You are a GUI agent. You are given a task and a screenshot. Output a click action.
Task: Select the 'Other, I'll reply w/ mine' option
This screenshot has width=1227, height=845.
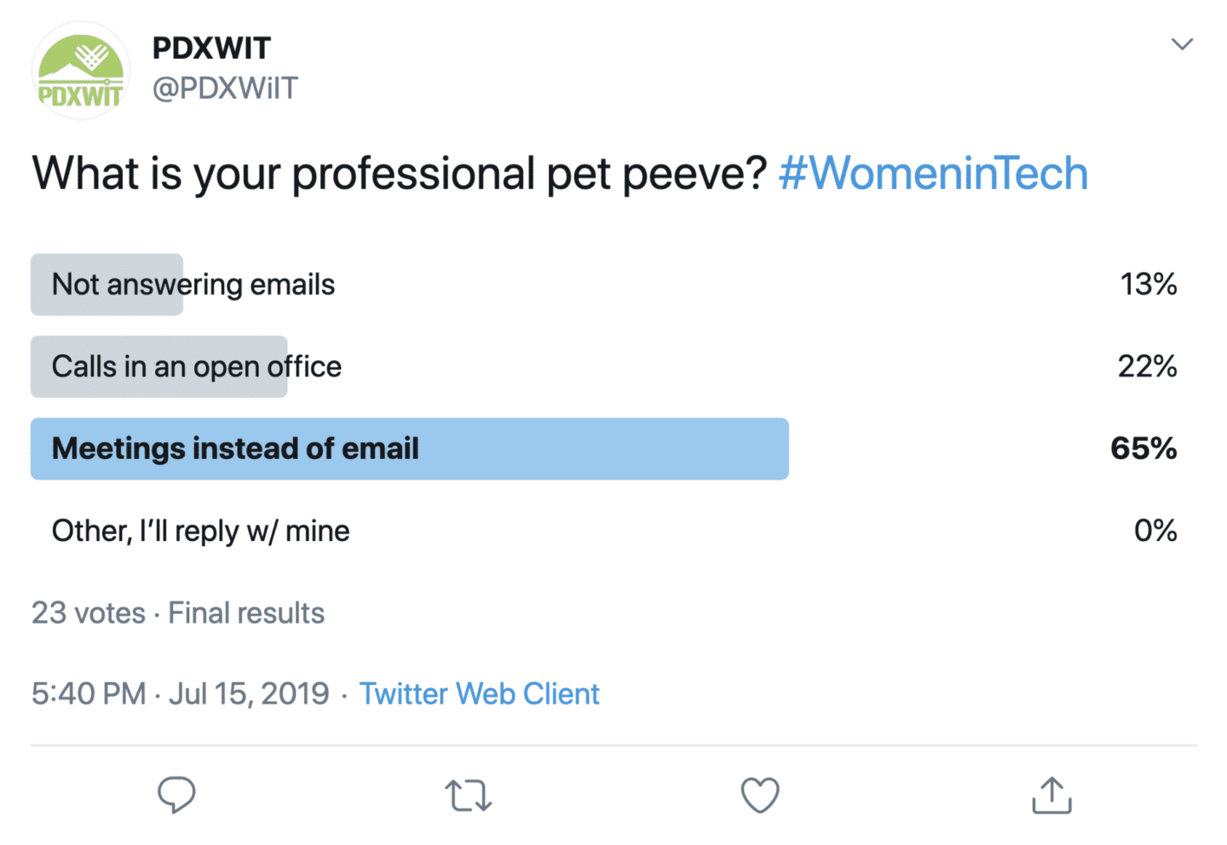pos(201,532)
